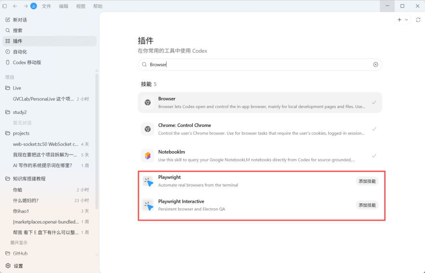Image resolution: width=425 pixels, height=273 pixels.
Task: Click the refresh icon at top right
Action: tap(418, 20)
